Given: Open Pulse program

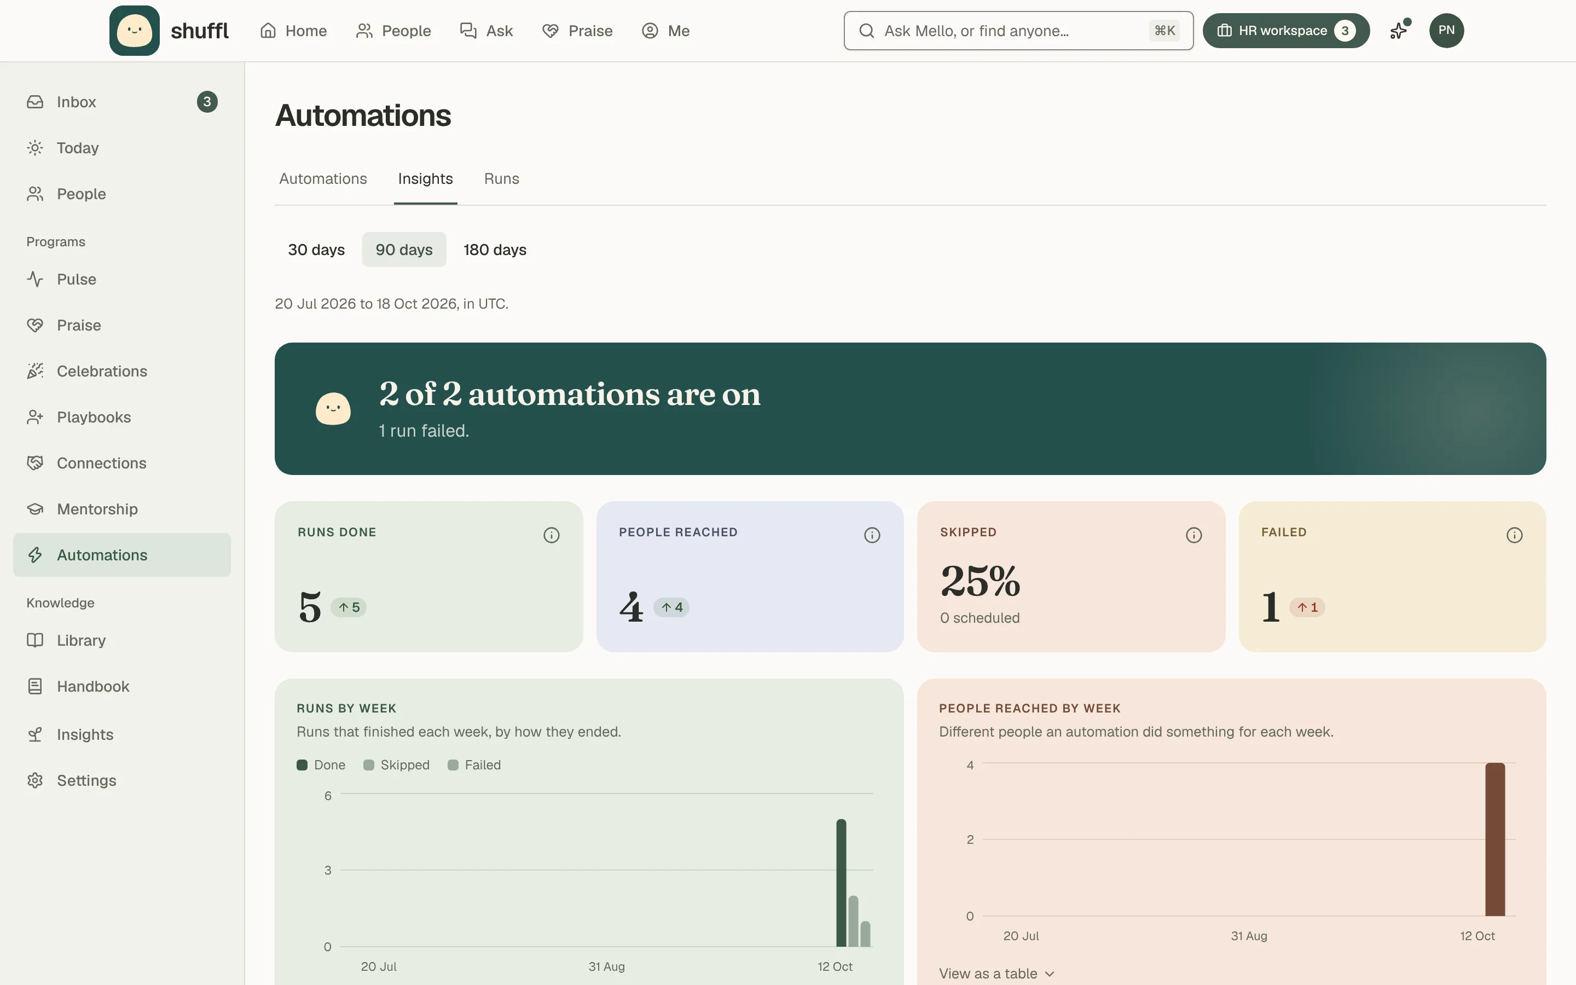Looking at the screenshot, I should coord(122,279).
